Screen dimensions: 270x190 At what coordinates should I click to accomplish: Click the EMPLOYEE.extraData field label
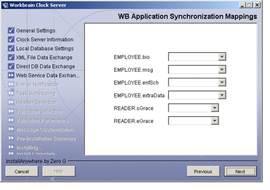click(139, 96)
